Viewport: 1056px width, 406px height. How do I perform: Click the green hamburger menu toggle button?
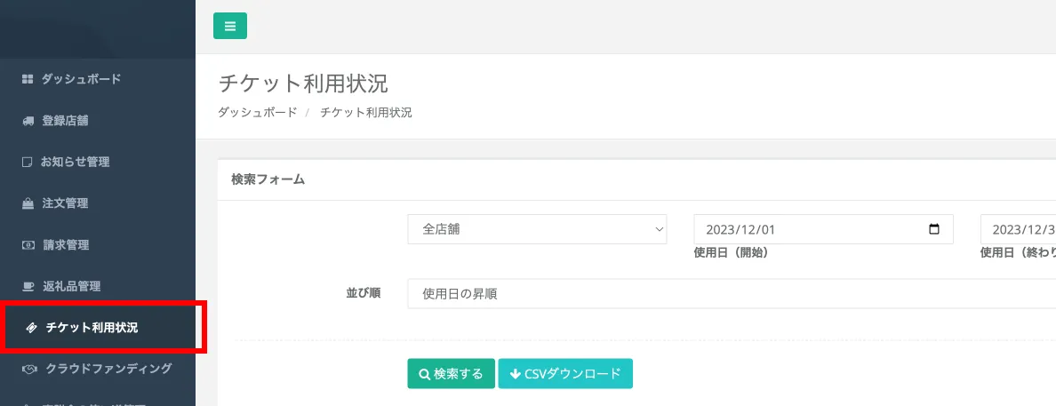(230, 26)
